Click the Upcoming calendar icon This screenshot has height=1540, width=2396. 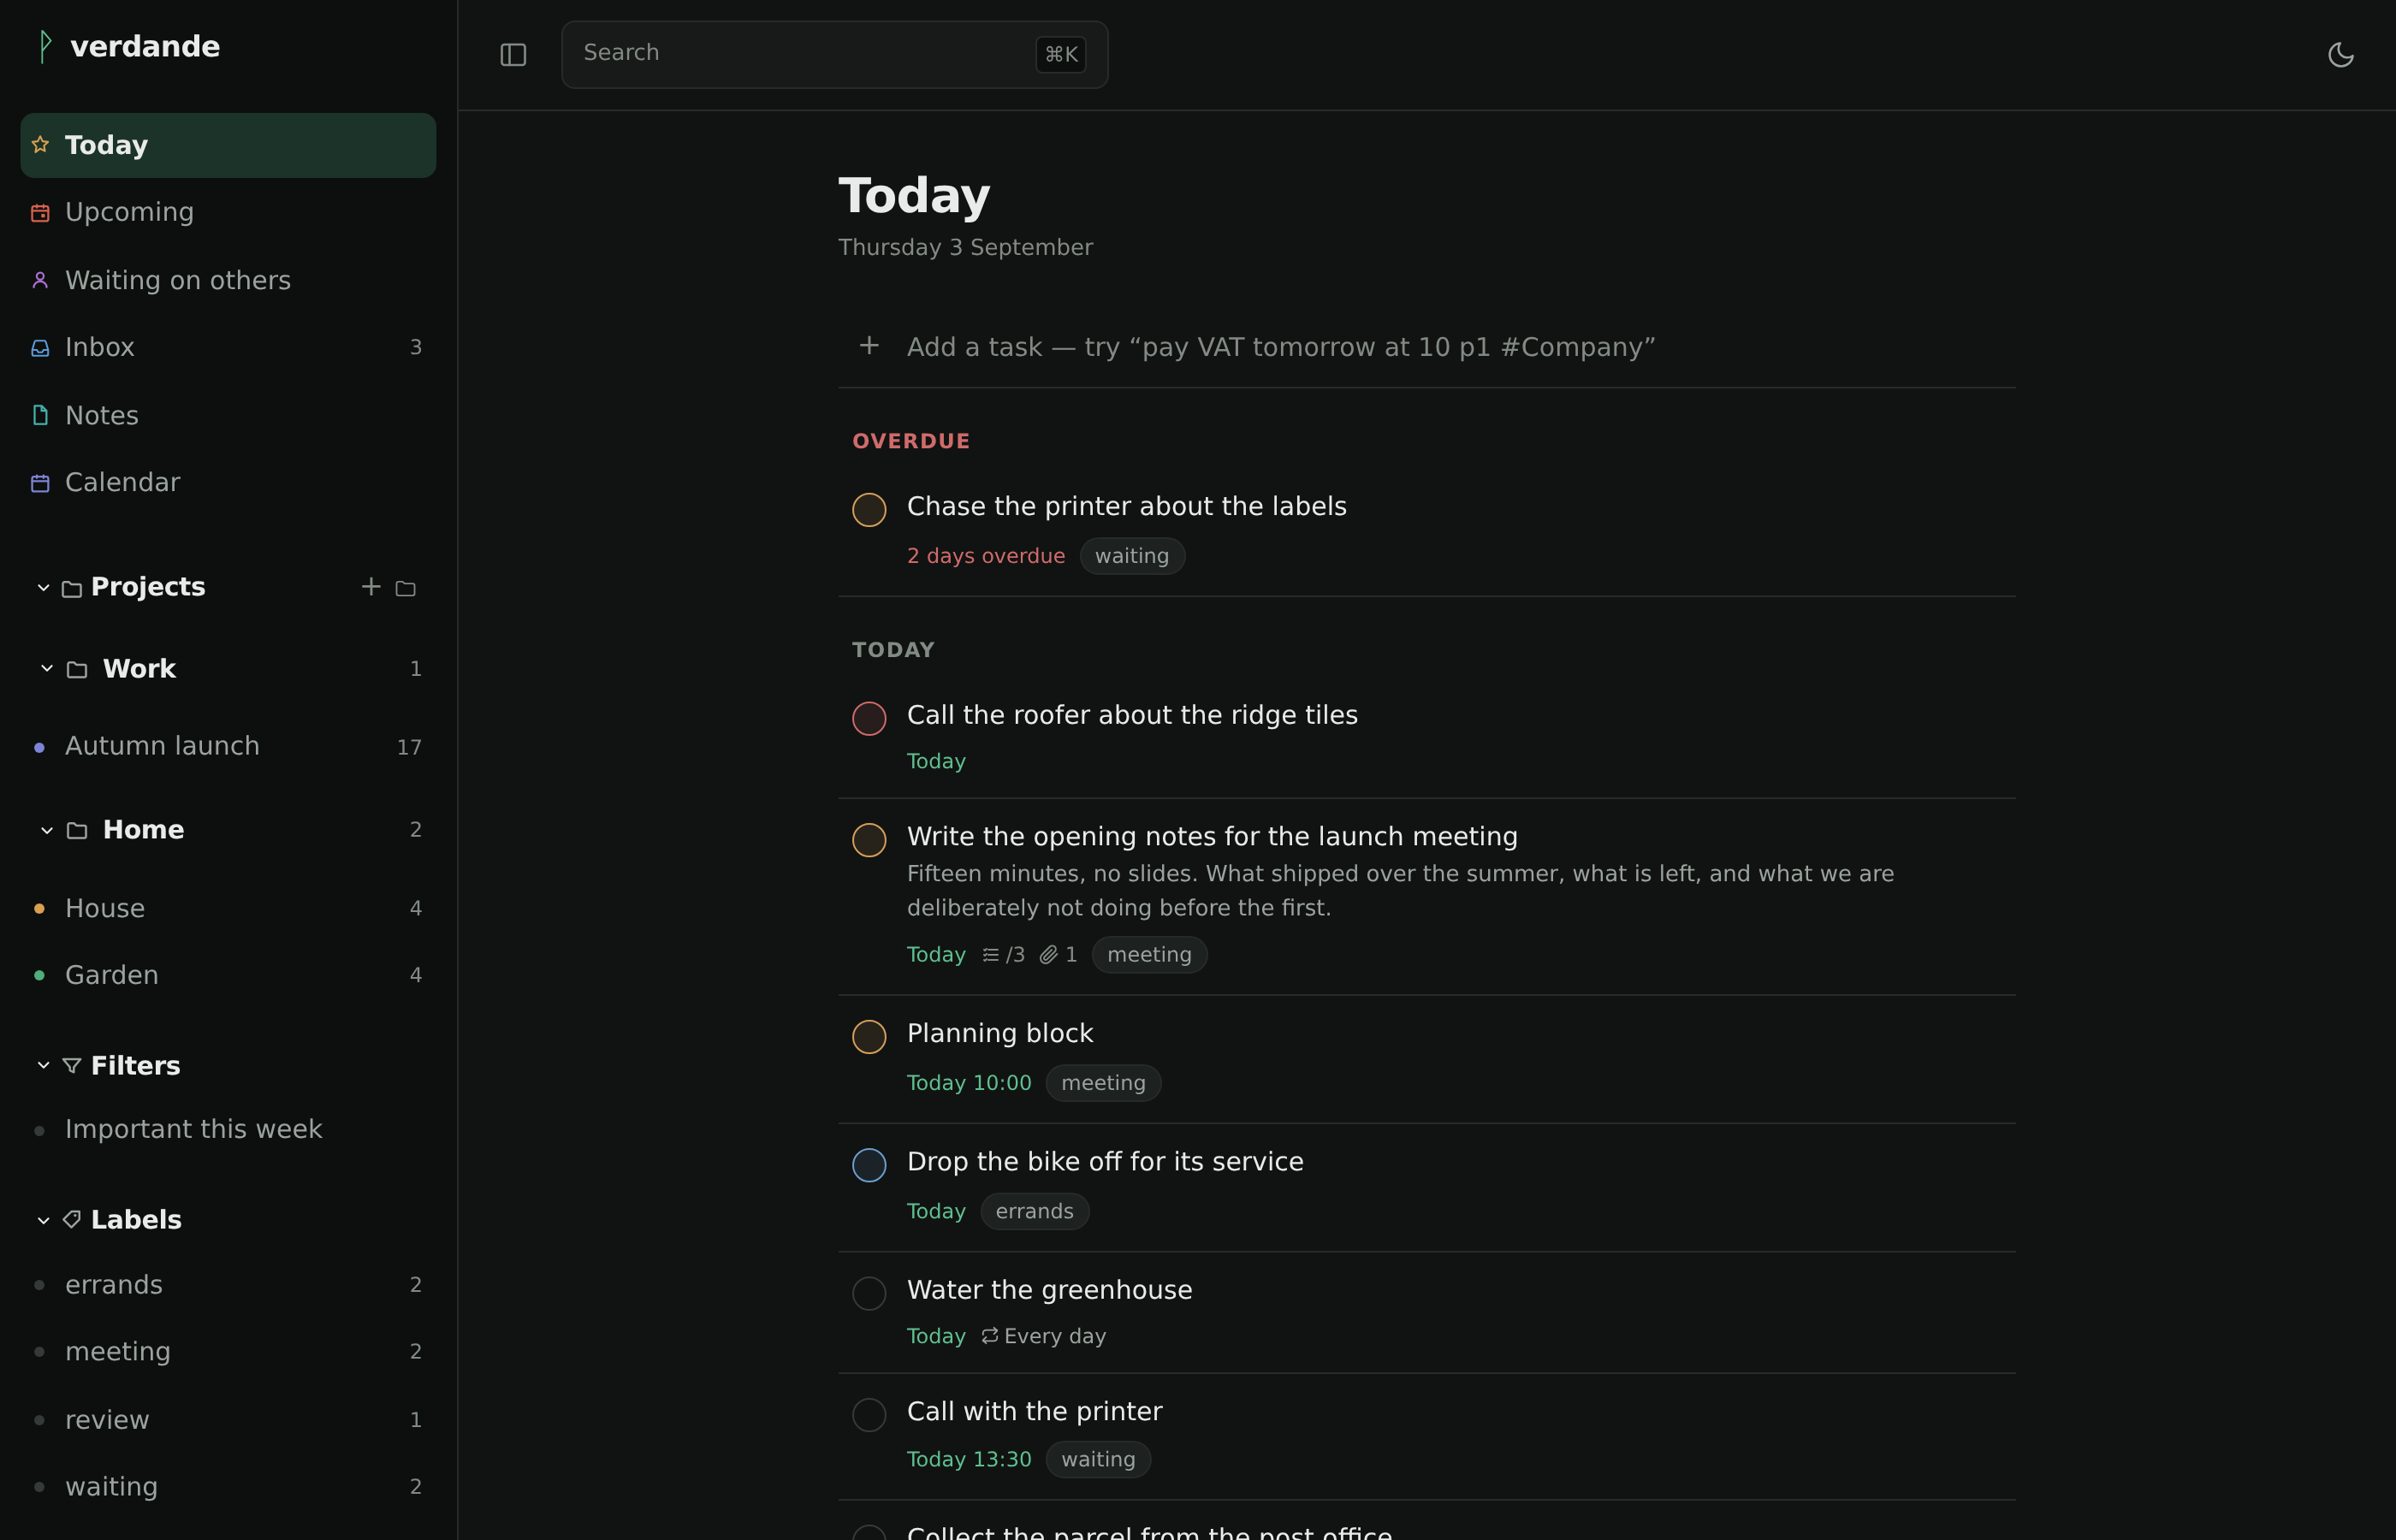click(x=40, y=213)
